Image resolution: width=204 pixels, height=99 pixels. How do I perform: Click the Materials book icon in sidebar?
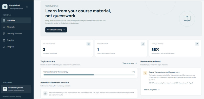tap(4, 27)
